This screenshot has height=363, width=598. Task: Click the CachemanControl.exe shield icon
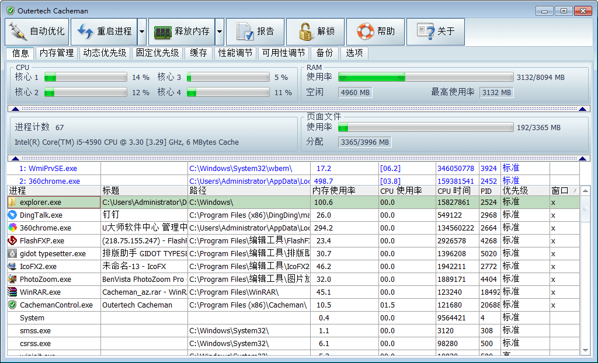pyautogui.click(x=13, y=305)
